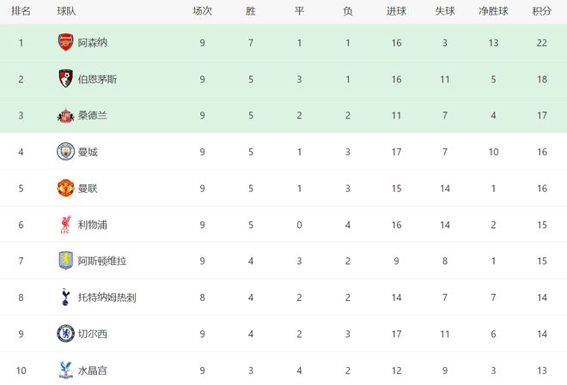Click the Sunderland club crest icon
The image size is (567, 385).
65,115
